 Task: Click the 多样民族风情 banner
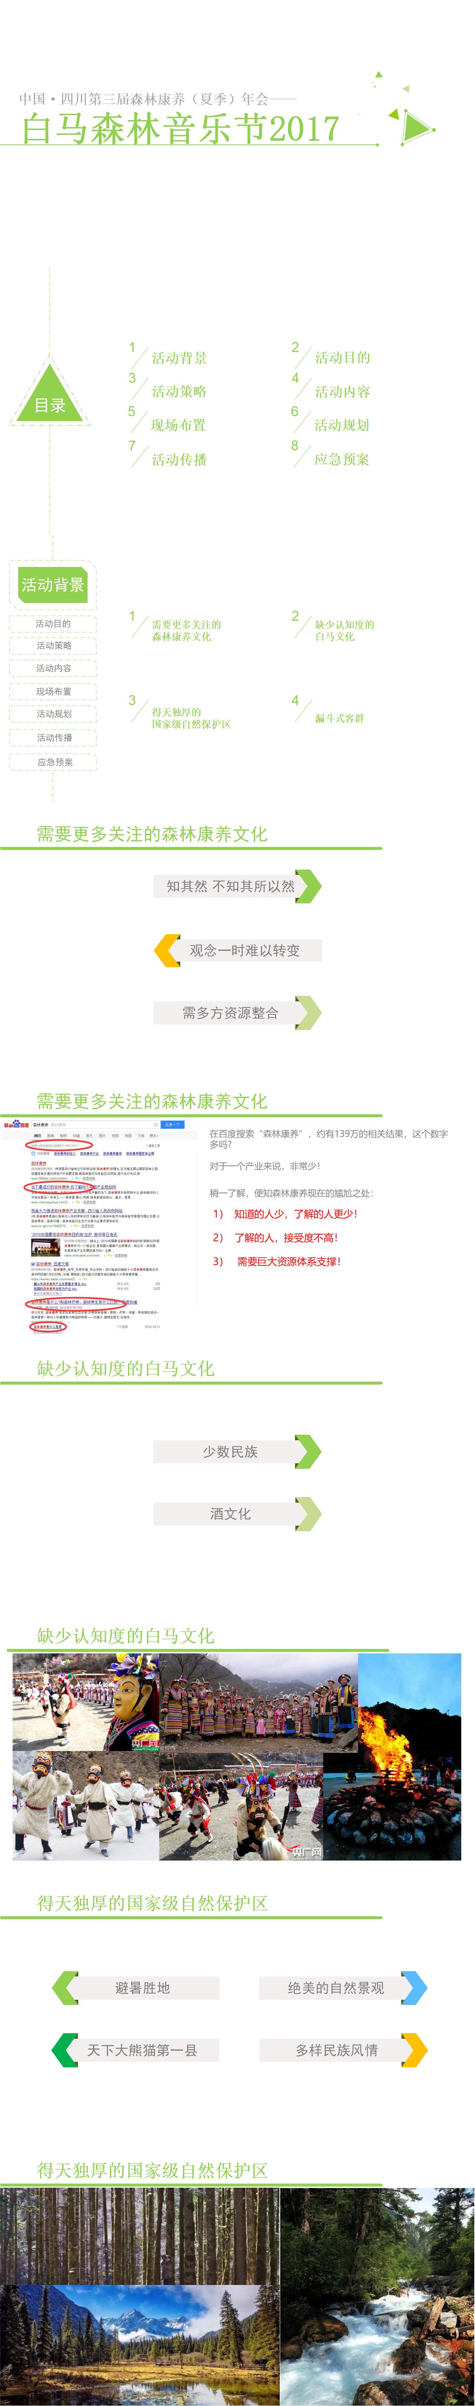point(336,2050)
